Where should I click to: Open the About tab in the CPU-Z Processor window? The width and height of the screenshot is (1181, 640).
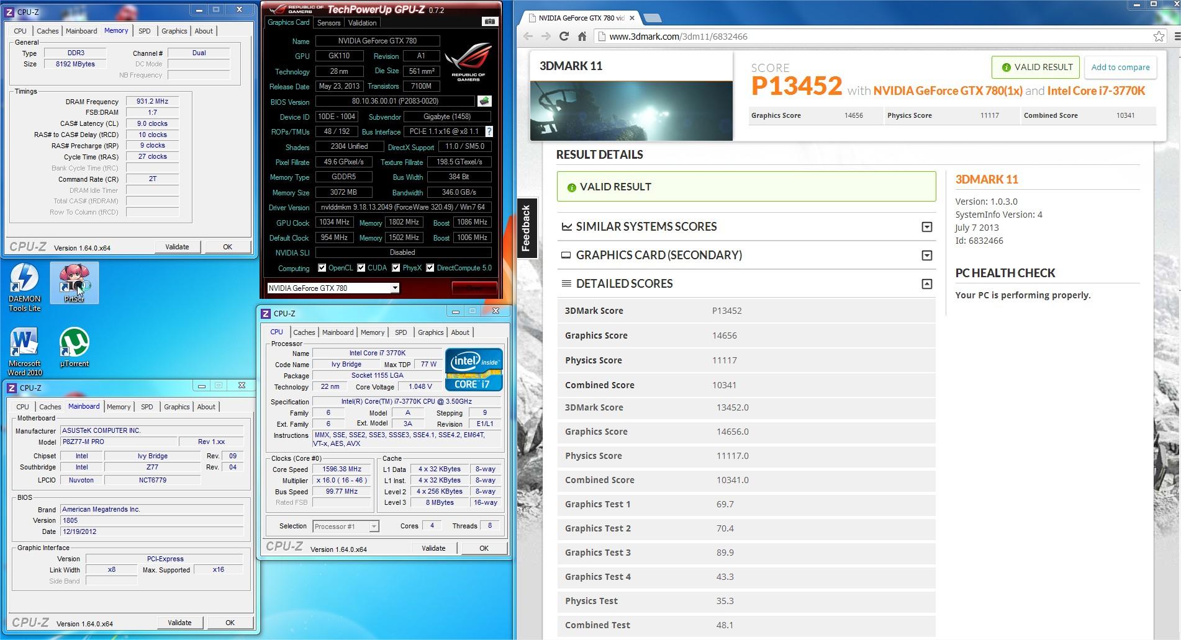460,332
